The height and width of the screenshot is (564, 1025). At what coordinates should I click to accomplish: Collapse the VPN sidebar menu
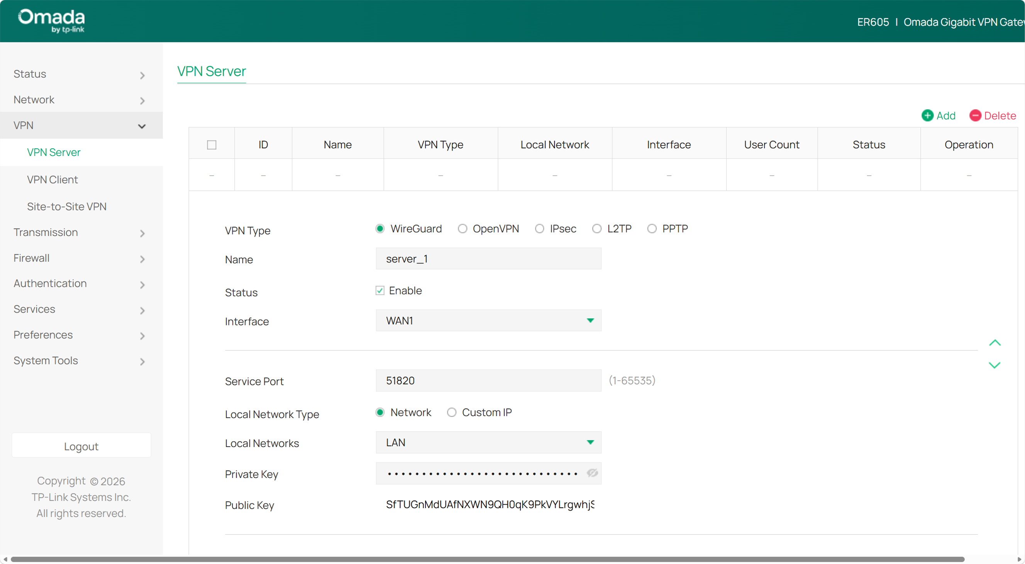[81, 125]
